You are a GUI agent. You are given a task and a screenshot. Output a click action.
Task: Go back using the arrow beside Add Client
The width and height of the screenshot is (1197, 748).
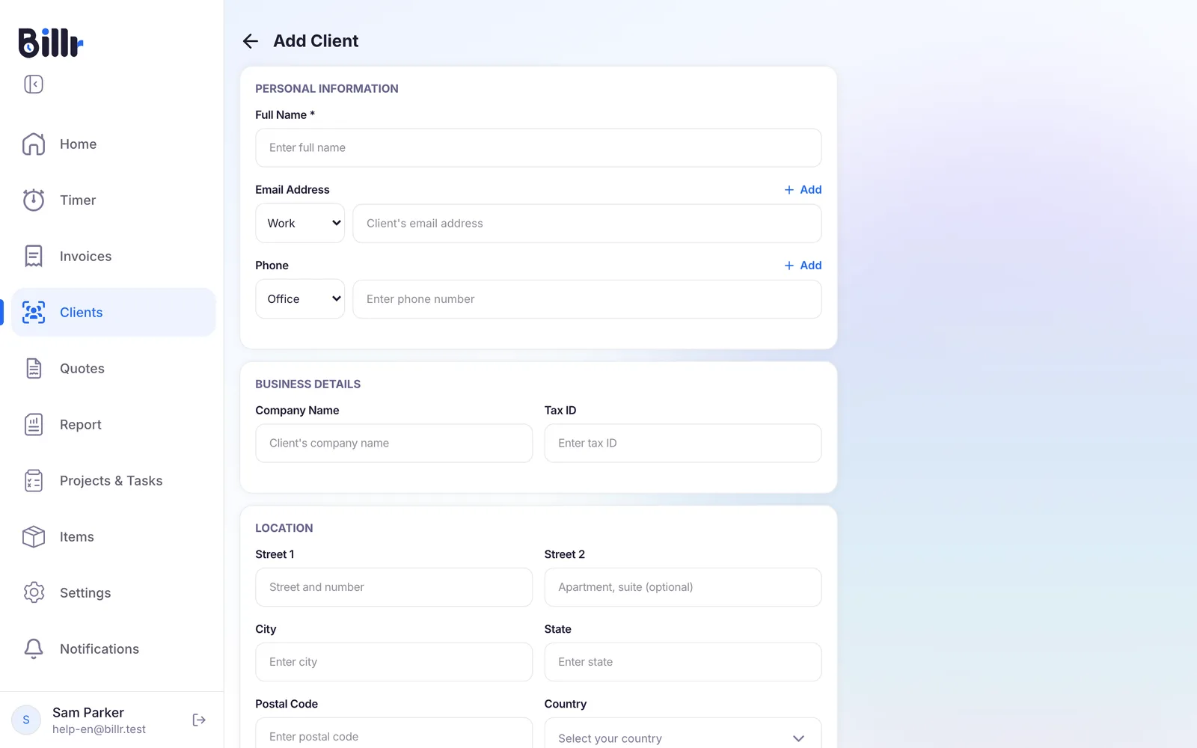251,41
